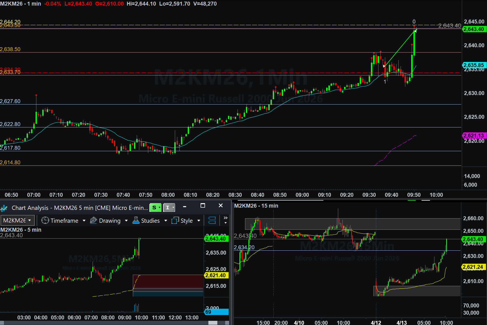Click the Chart Analysis window app icon
Image resolution: width=487 pixels, height=325 pixels.
(4, 208)
